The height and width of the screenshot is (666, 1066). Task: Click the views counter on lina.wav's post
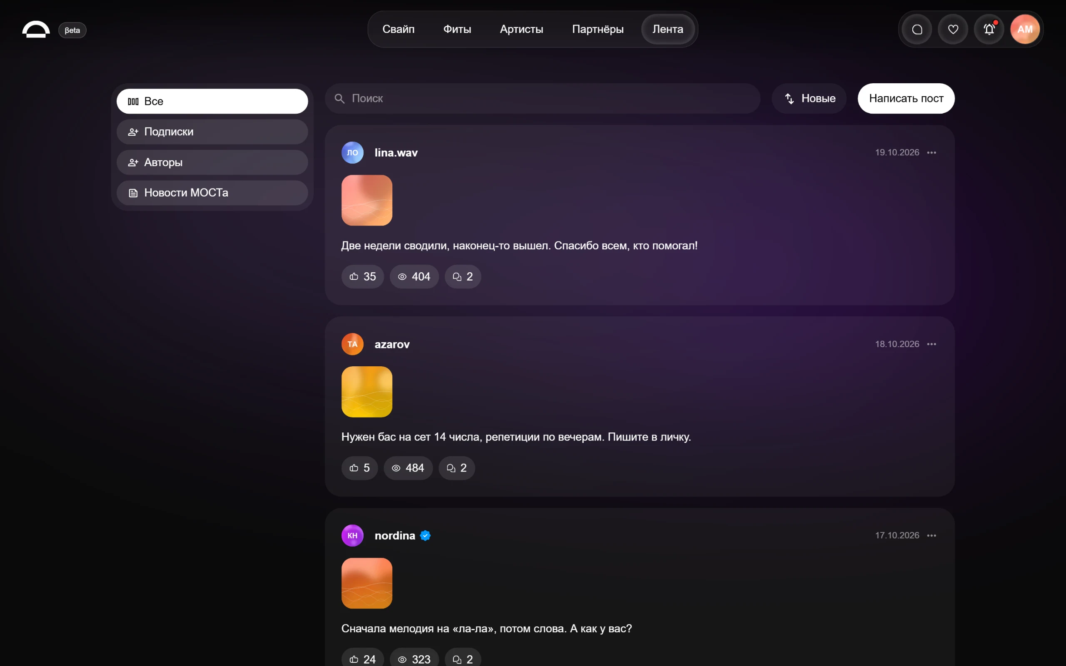click(414, 277)
